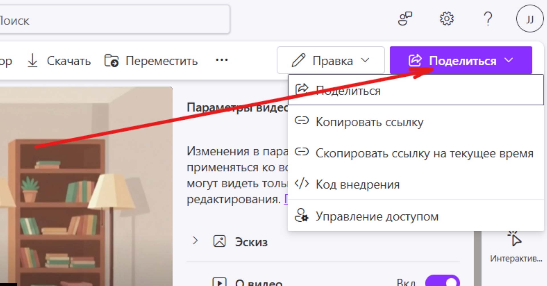Click in the Поиск search field
This screenshot has height=286, width=547.
pyautogui.click(x=114, y=21)
